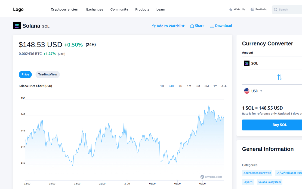Click the Solana Price Chart (USD) title

[35, 86]
